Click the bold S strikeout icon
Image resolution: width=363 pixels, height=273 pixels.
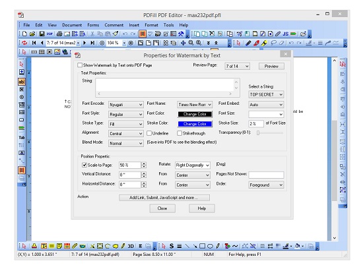pyautogui.click(x=172, y=246)
